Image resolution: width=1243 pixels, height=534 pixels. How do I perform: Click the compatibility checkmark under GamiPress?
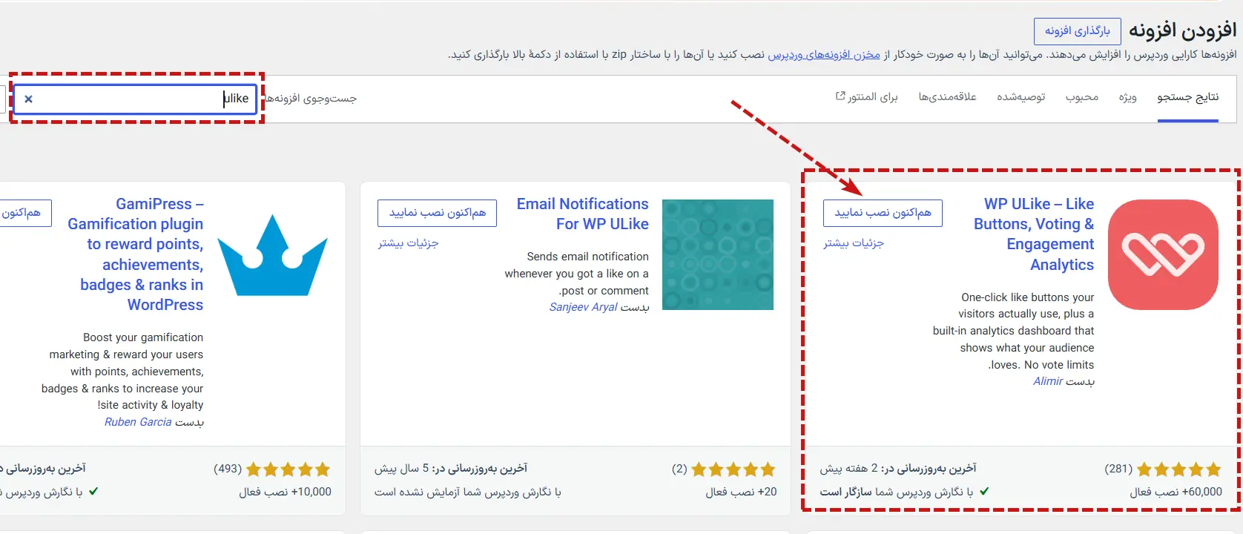(x=93, y=491)
